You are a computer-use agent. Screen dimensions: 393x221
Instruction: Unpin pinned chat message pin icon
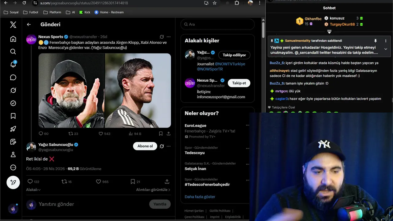pyautogui.click(x=375, y=41)
